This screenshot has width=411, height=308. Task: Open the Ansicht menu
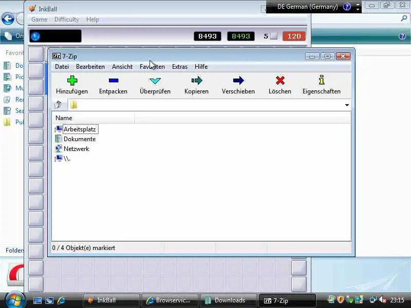coord(122,67)
